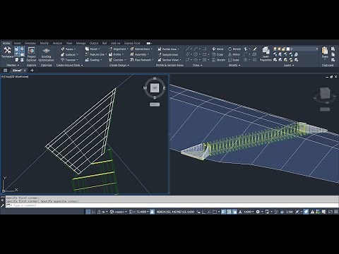Open the Output ribbon tab
Image resolution: width=339 pixels, height=254 pixels.
pyautogui.click(x=94, y=43)
